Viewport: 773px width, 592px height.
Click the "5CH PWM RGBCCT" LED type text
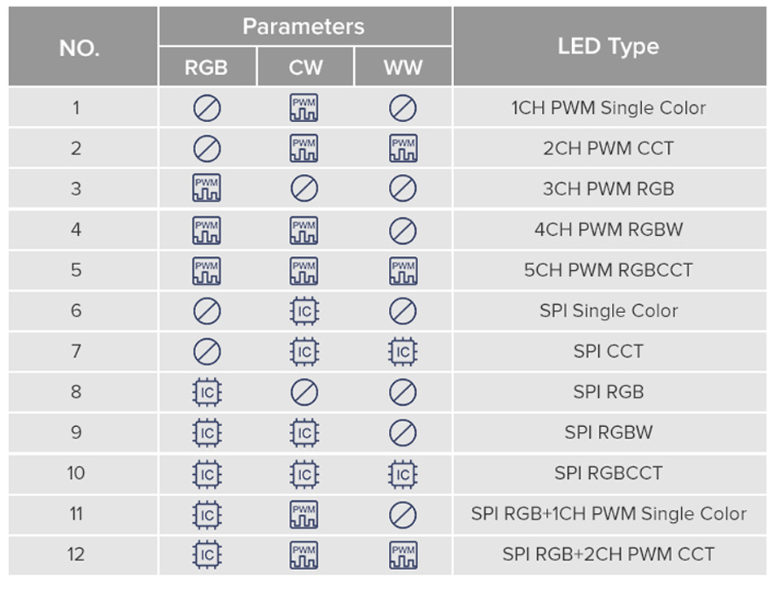click(x=608, y=270)
